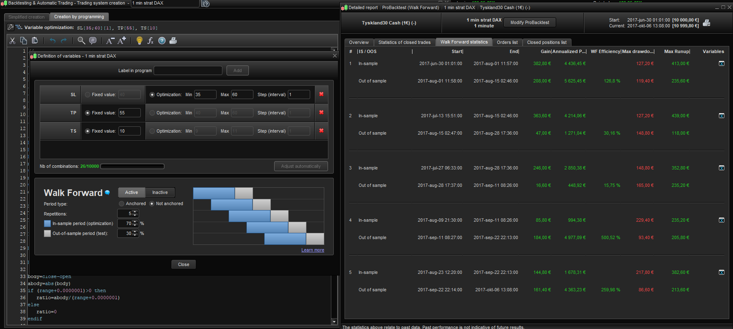733x329 pixels.
Task: Switch to Creation by programming tab
Action: click(x=79, y=17)
